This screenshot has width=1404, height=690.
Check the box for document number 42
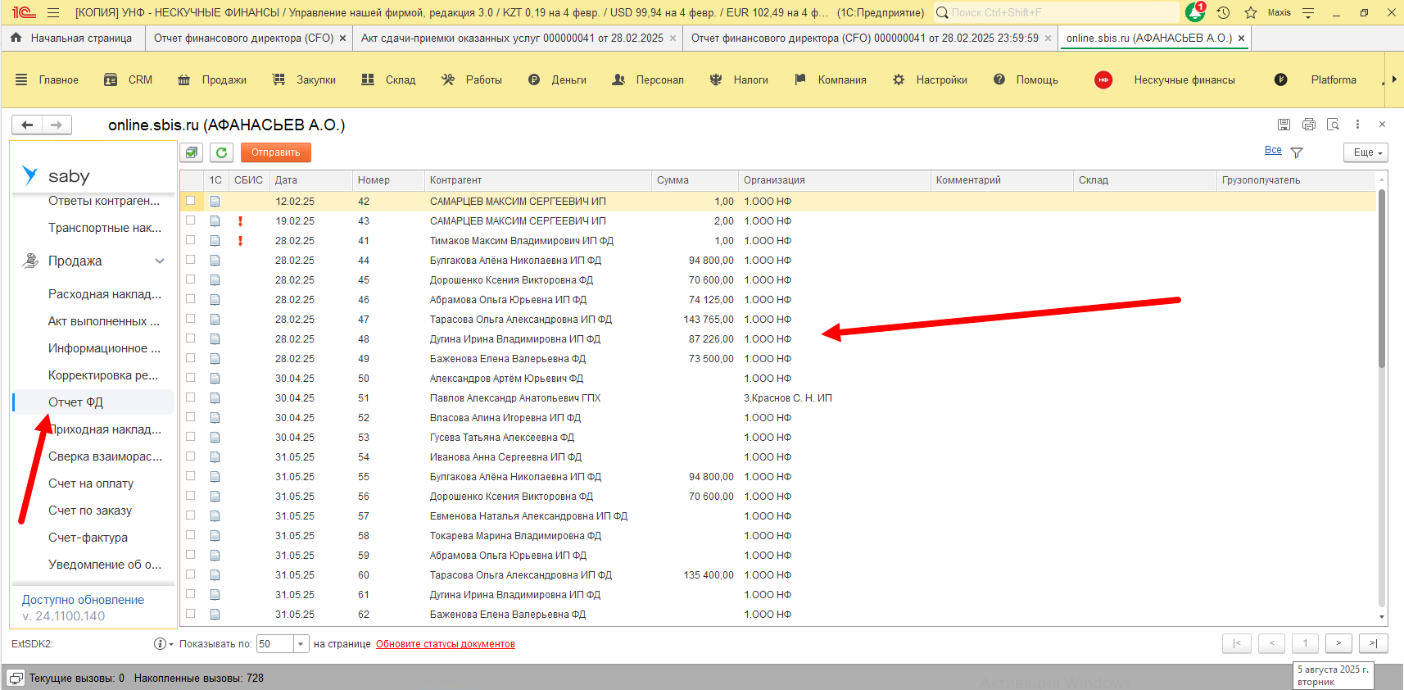pos(191,201)
